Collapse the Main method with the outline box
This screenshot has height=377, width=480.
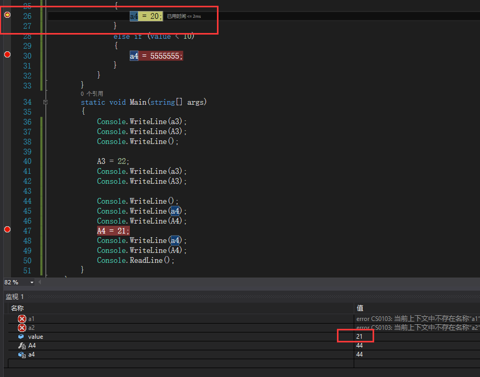pos(45,102)
